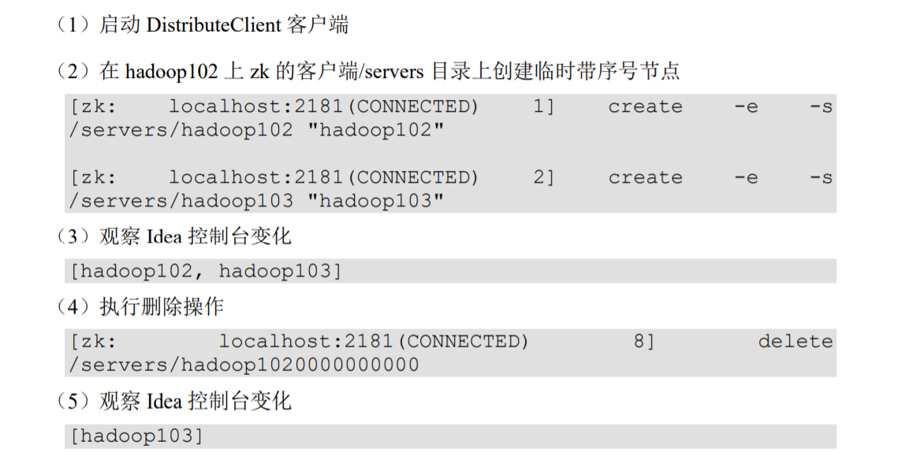The width and height of the screenshot is (924, 460).
Task: Click the "create" command on prompt line 2]
Action: pos(645,178)
